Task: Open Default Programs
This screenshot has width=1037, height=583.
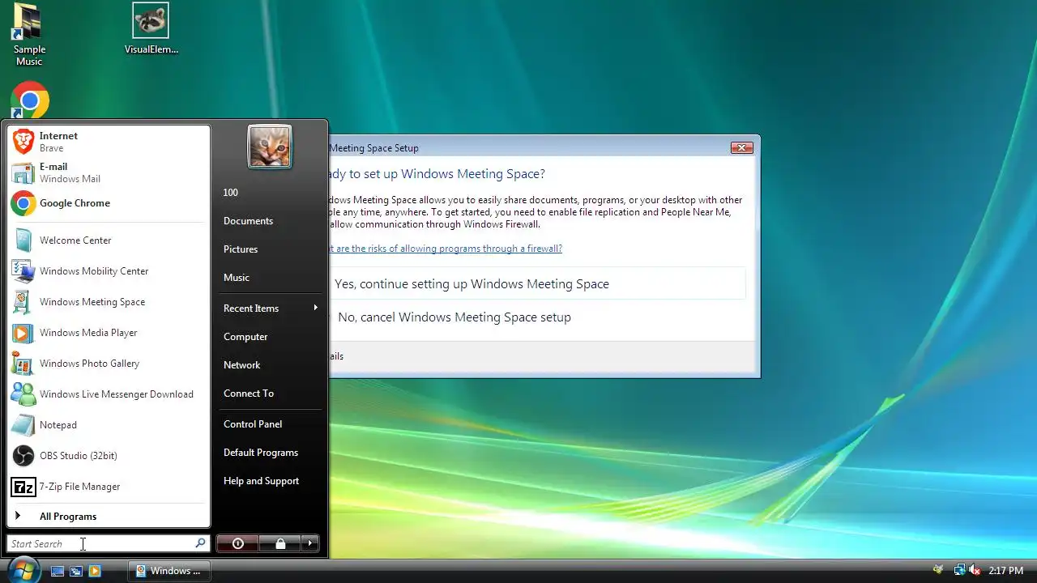Action: [x=270, y=453]
